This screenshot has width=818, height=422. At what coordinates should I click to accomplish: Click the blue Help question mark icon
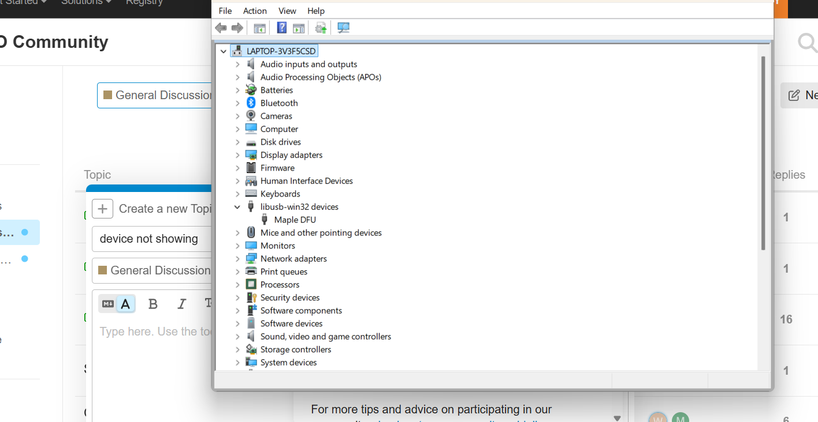282,28
